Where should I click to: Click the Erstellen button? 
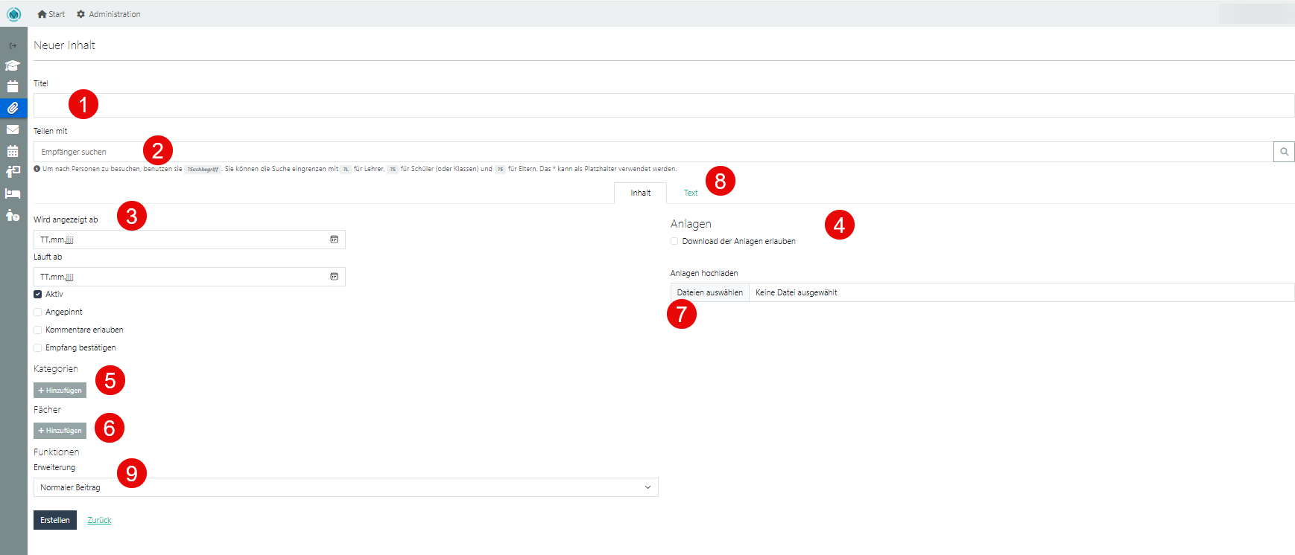(x=55, y=520)
